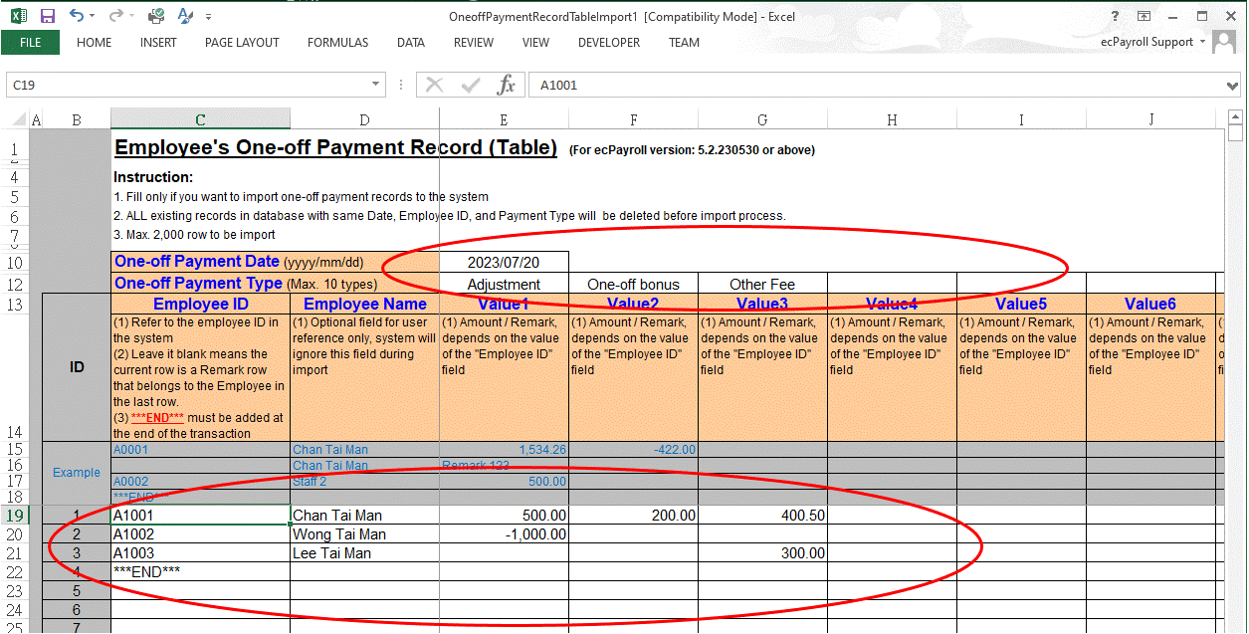Open Customize Quick Access Toolbar dropdown
The height and width of the screenshot is (634, 1249).
click(208, 17)
